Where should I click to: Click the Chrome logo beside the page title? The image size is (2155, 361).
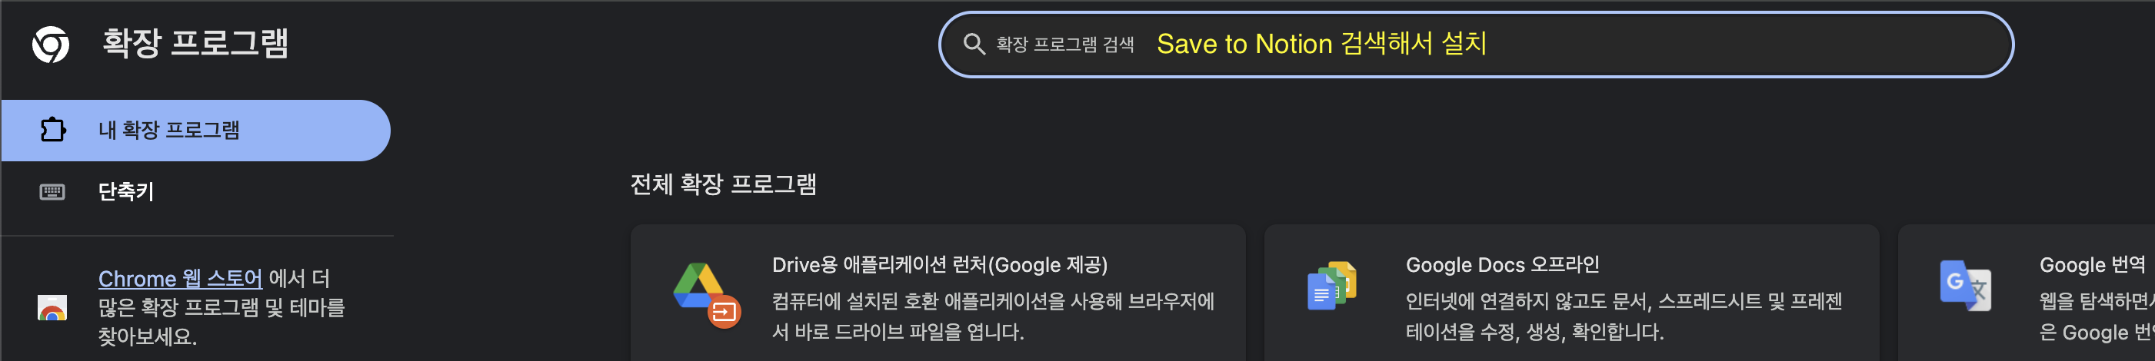coord(51,45)
